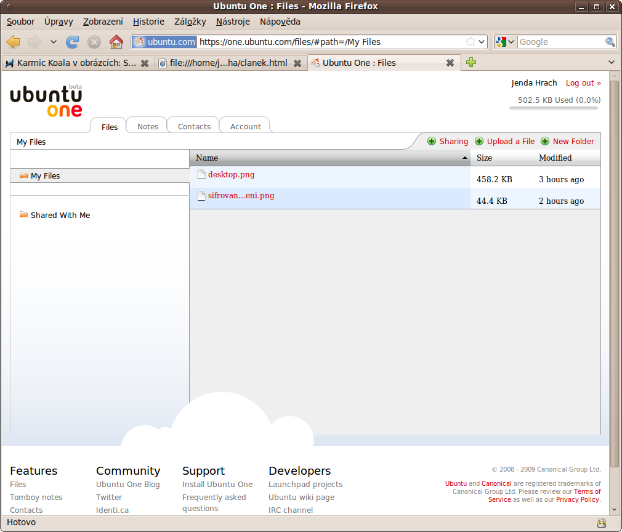The image size is (622, 532).
Task: Switch to the Contacts tab
Action: (194, 126)
